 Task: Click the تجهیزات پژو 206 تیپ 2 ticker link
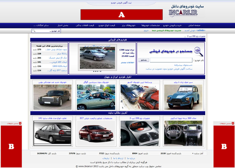196,36
